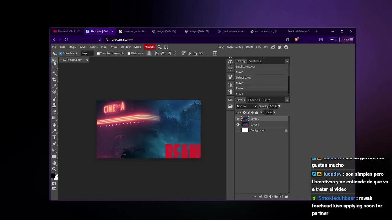392x220 pixels.
Task: Open the Learn link
Action: [x=249, y=47]
